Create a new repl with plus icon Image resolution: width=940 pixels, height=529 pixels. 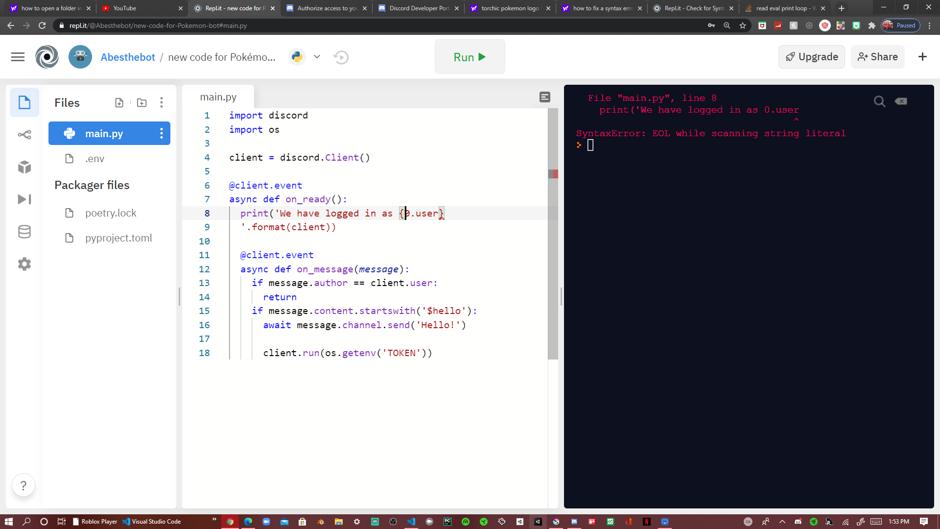click(922, 57)
